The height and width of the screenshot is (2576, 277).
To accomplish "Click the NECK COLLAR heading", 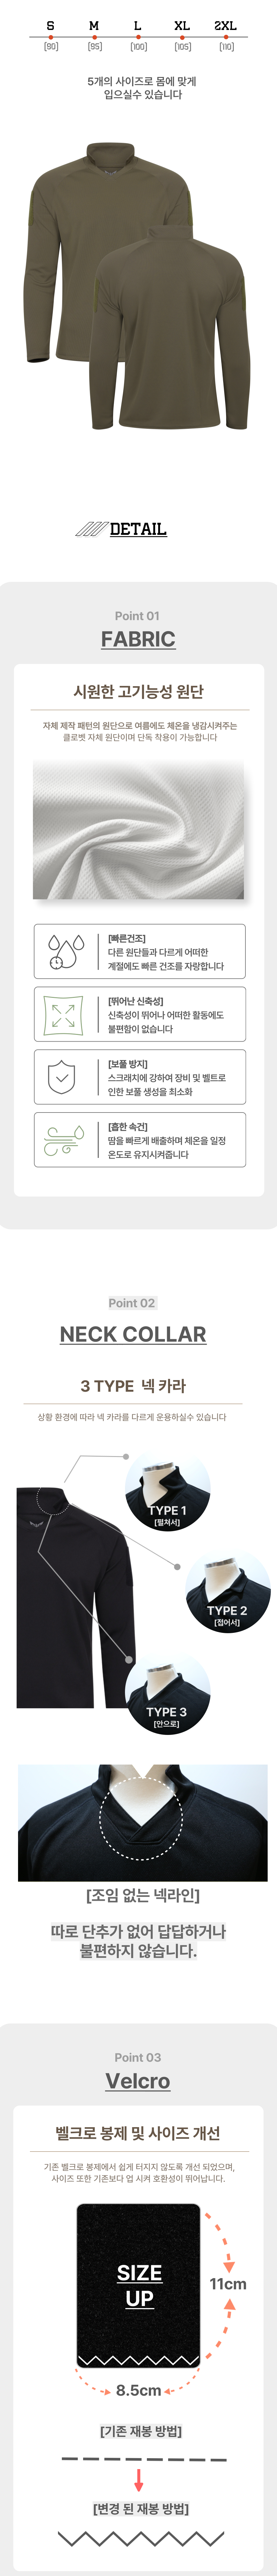I will [133, 1334].
